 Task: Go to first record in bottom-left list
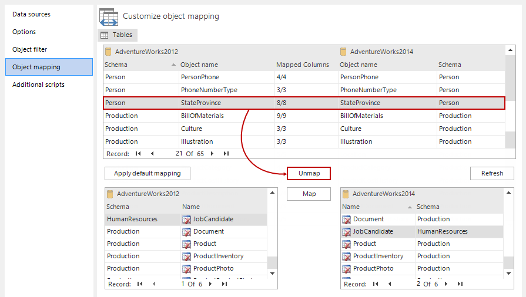coord(140,284)
